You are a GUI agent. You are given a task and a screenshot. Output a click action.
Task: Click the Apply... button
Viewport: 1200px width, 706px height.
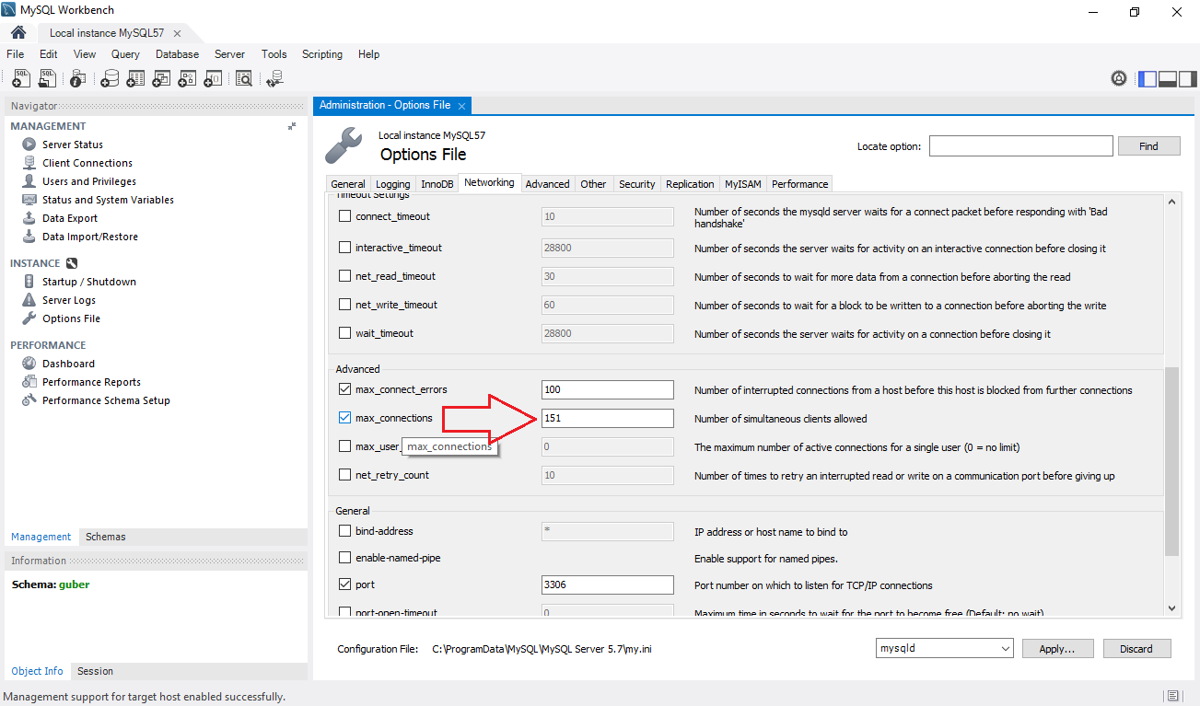click(1057, 649)
